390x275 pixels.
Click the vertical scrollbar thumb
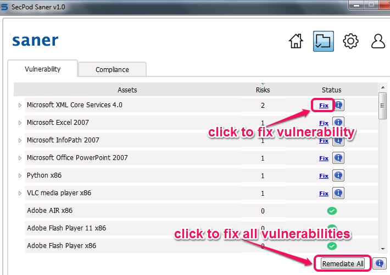tap(382, 106)
